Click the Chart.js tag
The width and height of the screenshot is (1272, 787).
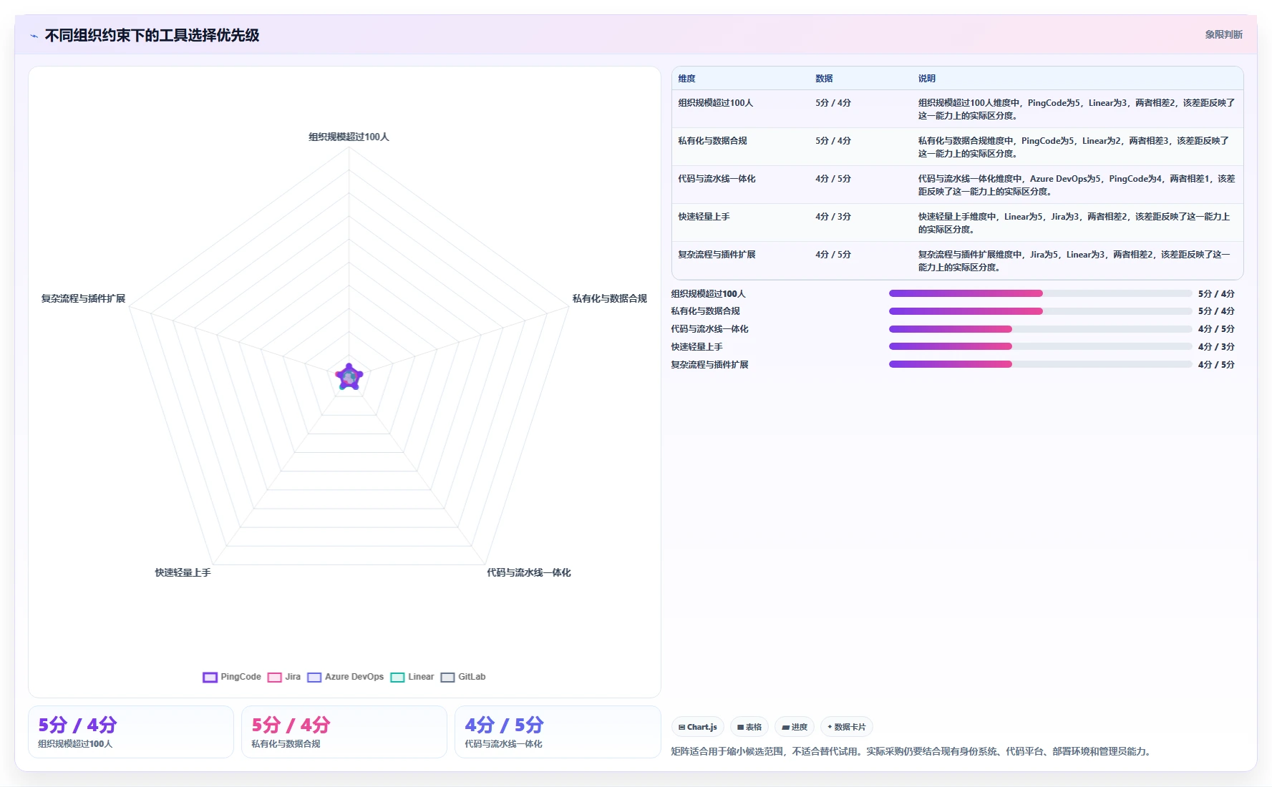pyautogui.click(x=698, y=727)
